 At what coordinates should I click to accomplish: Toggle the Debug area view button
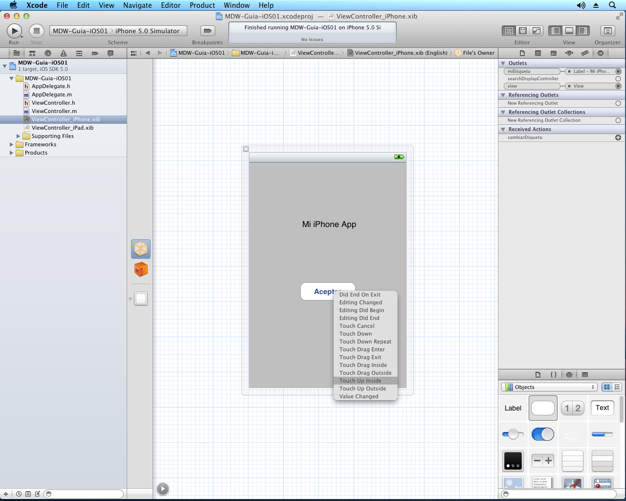coord(569,31)
